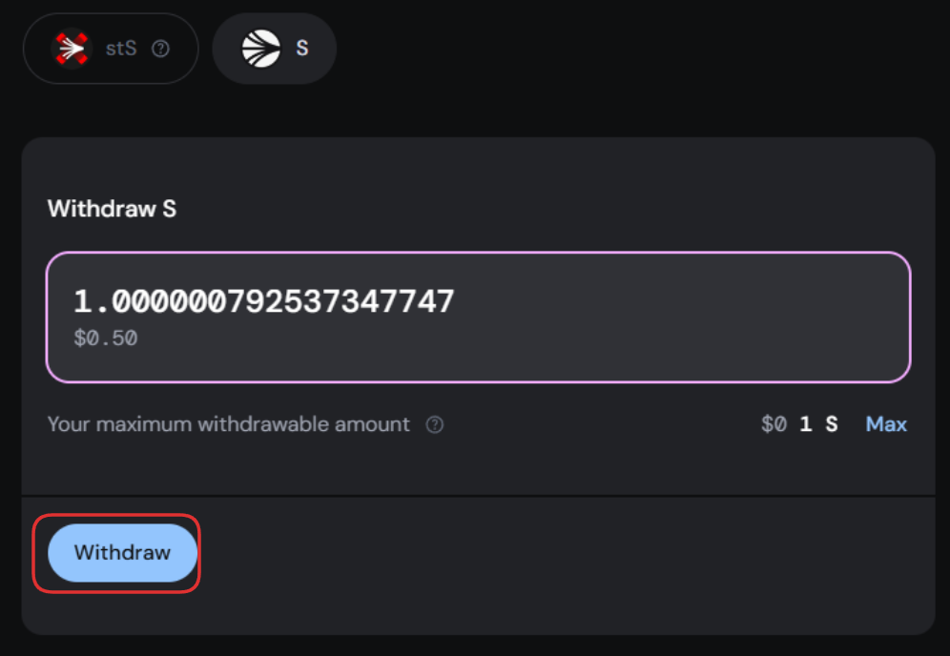Image resolution: width=950 pixels, height=656 pixels.
Task: Click the Max link
Action: click(x=886, y=424)
